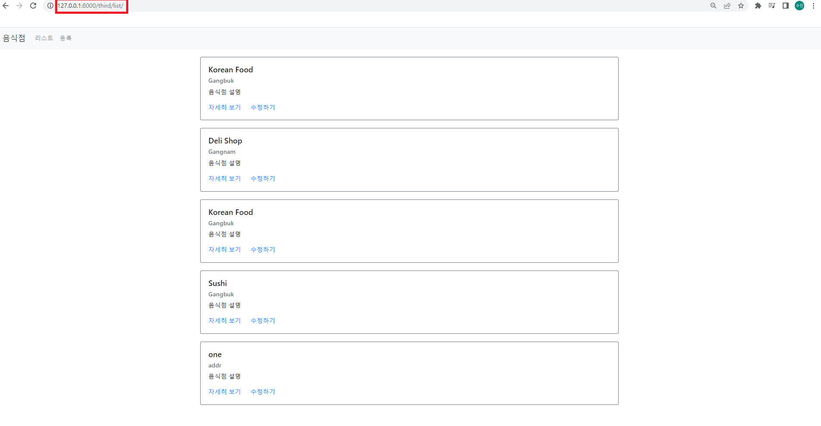Viewport: 821px width, 426px height.
Task: Share this page via the share icon
Action: (727, 6)
